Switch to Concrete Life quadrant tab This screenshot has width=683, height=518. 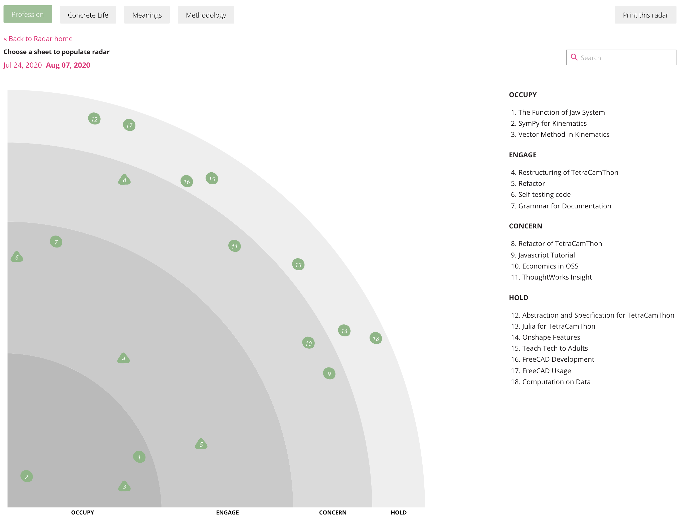tap(88, 15)
